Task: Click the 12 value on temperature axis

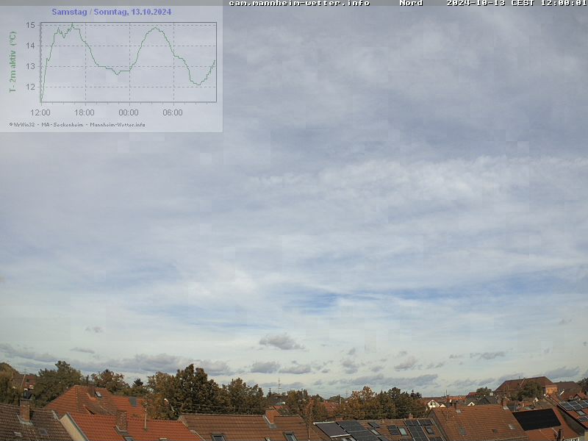Action: tap(30, 87)
